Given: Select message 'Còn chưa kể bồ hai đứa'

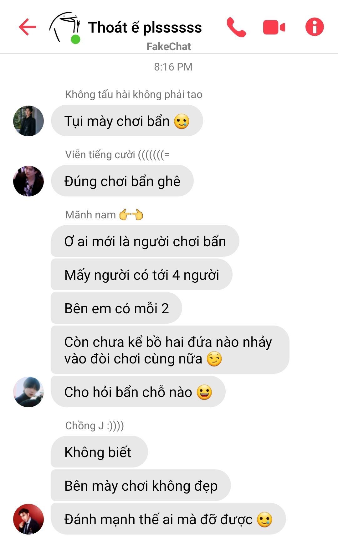Looking at the screenshot, I should coord(170,350).
